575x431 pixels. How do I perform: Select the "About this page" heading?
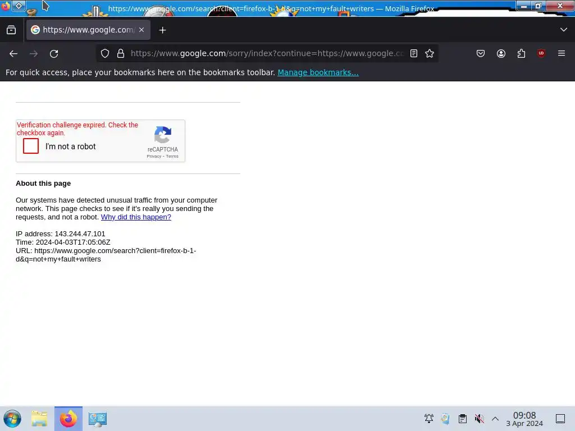click(x=43, y=184)
